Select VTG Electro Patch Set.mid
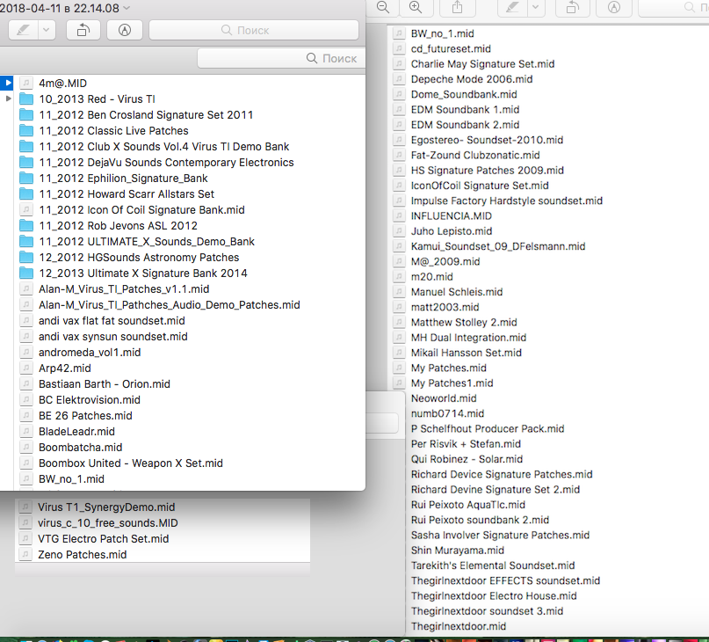Viewport: 709px width, 642px height. point(103,539)
